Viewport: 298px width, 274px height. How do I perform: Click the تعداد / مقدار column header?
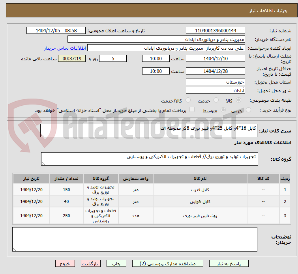(x=66, y=179)
